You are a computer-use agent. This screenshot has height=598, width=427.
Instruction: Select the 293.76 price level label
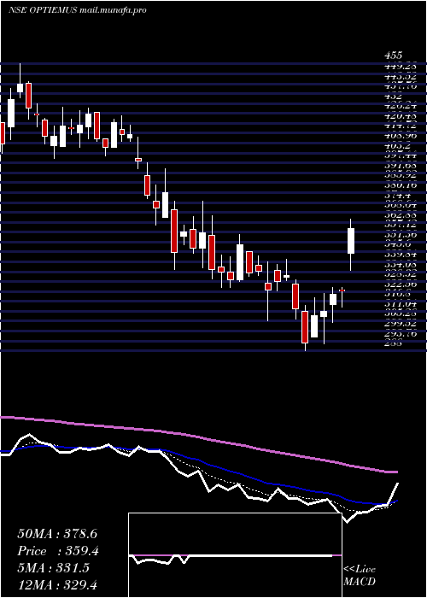click(x=401, y=333)
